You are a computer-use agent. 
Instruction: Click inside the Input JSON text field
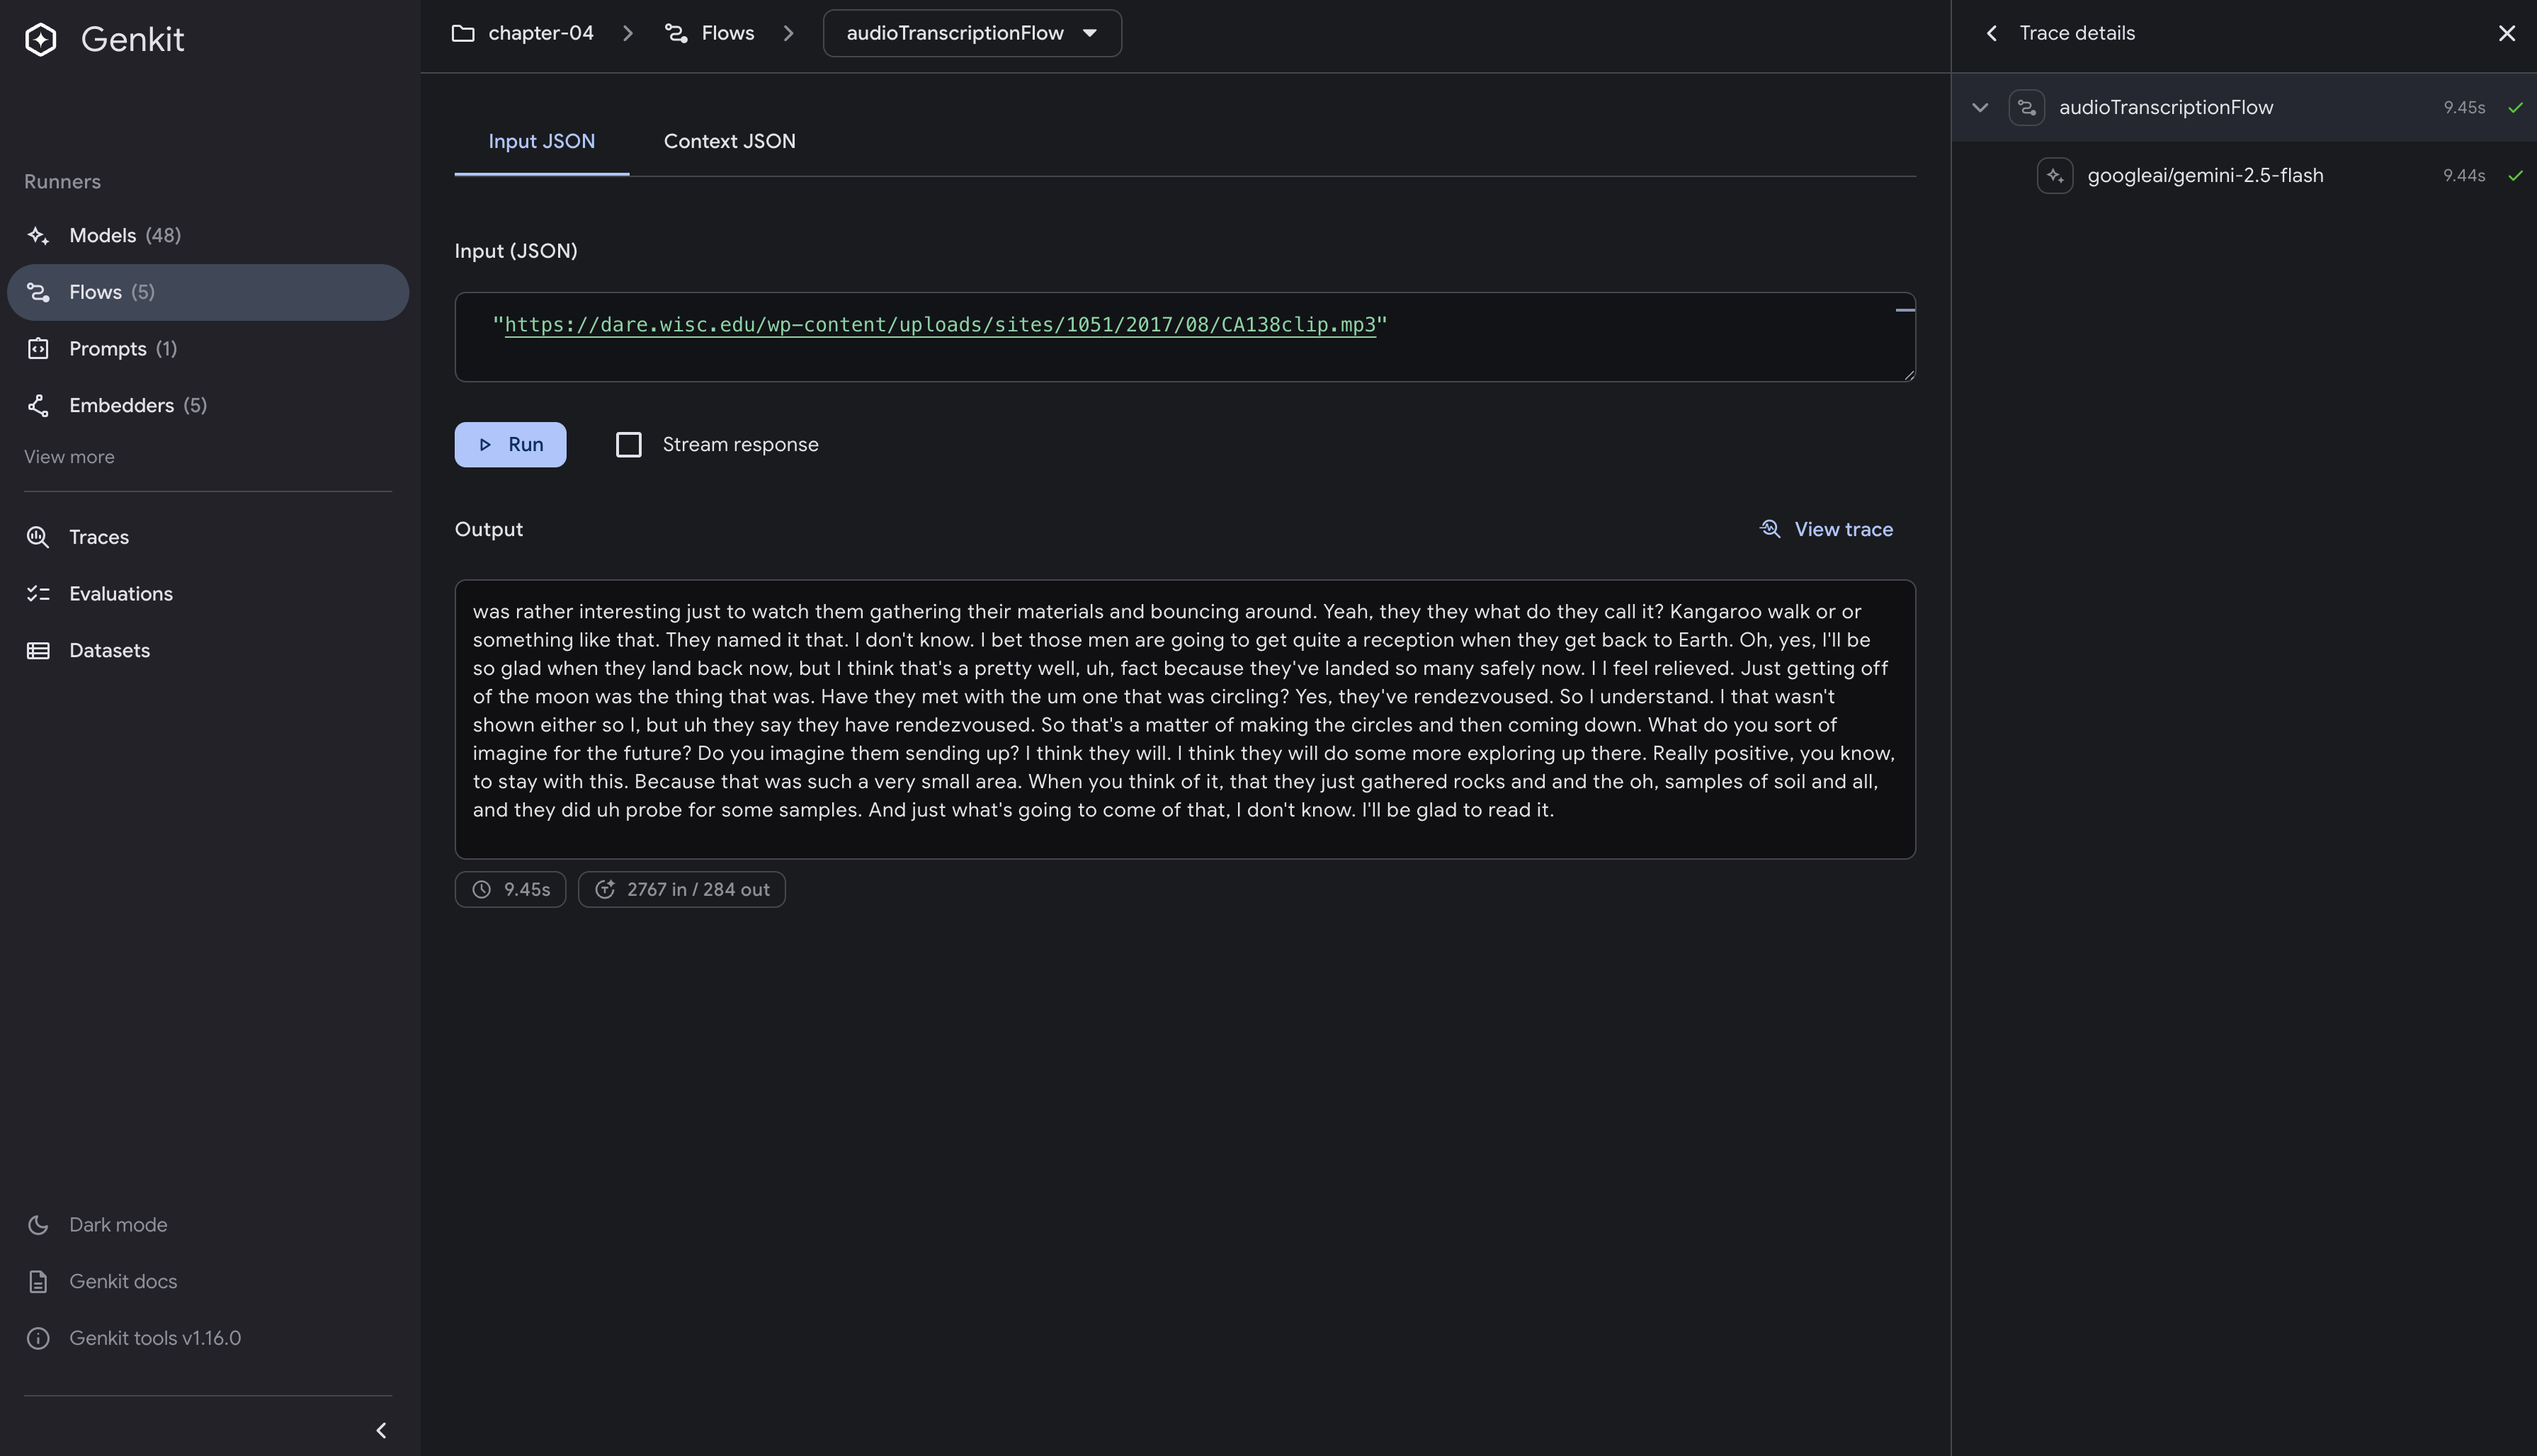pos(1185,337)
